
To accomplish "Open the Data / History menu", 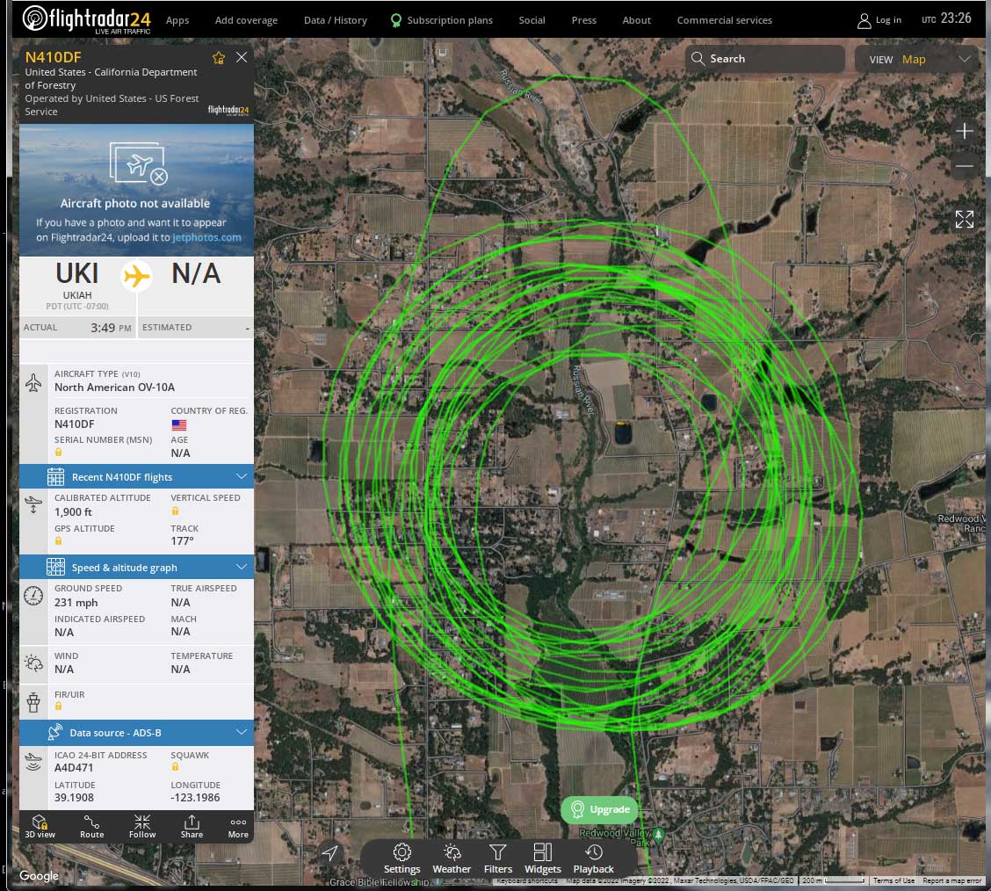I will 335,20.
